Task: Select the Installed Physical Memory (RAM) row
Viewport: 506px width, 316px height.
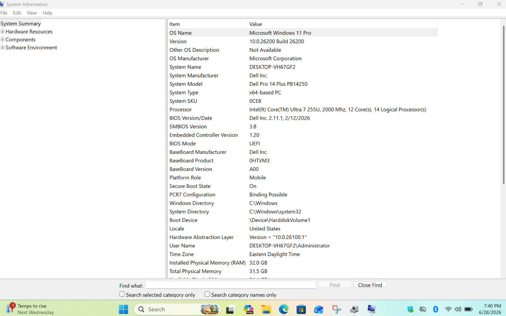Action: click(303, 263)
